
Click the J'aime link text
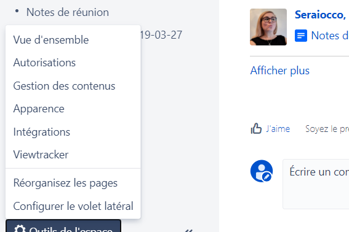point(278,129)
